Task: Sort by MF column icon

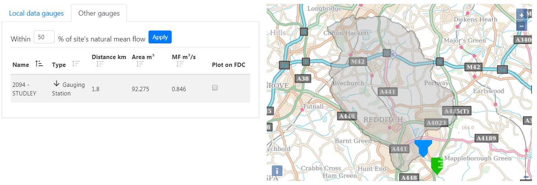Action: 180,64
